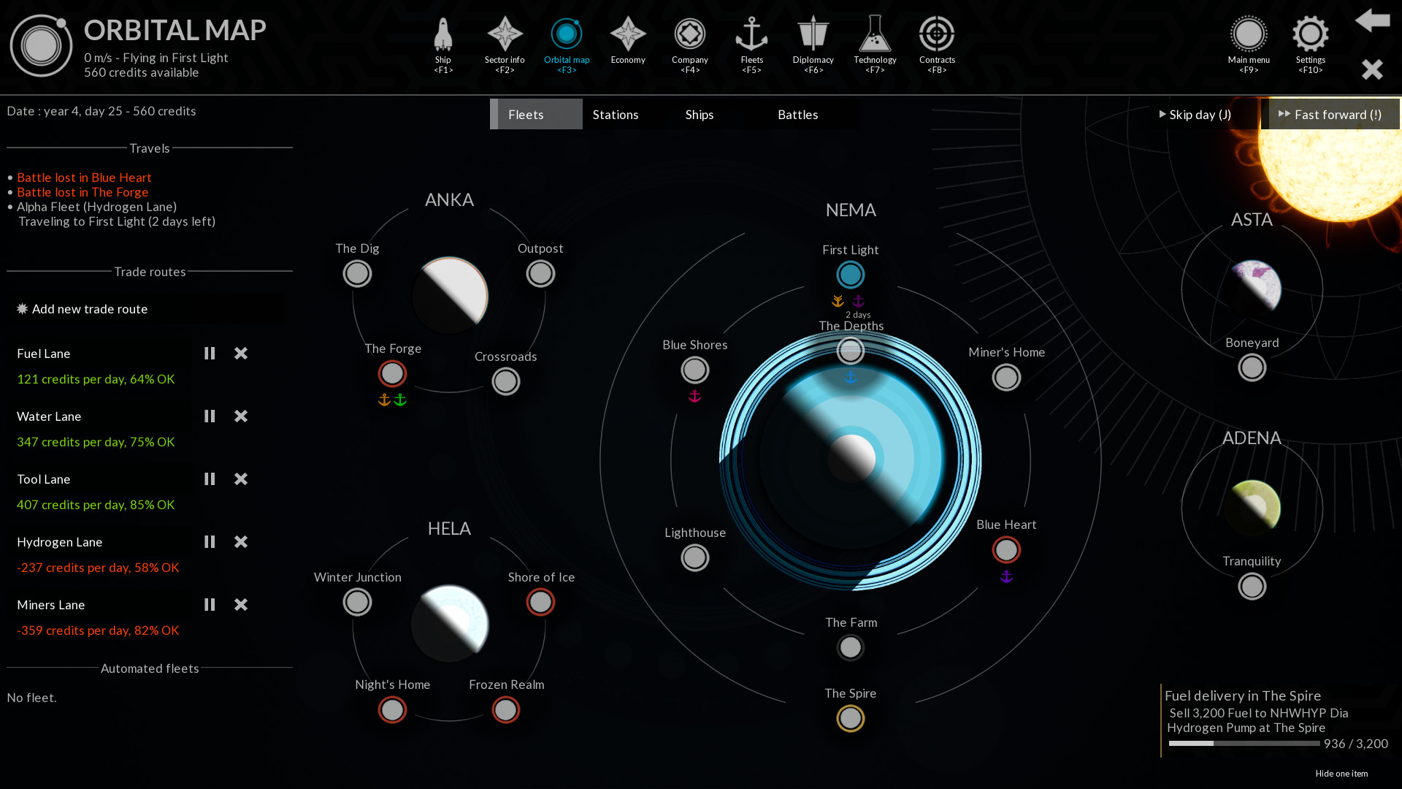1402x789 pixels.
Task: Open the Ship menu rocket icon
Action: click(x=443, y=35)
